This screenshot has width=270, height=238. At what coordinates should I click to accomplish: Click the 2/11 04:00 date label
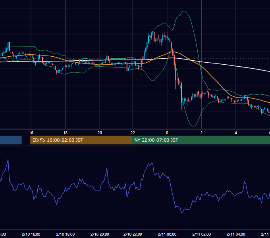coord(236,234)
